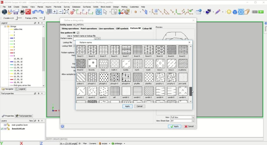Click Apply in Pattern name dialog

[x=127, y=106]
